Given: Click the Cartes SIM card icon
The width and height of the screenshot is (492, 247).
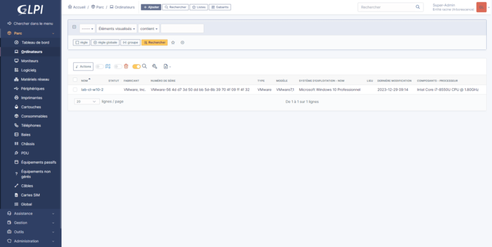Looking at the screenshot, I should (x=17, y=195).
